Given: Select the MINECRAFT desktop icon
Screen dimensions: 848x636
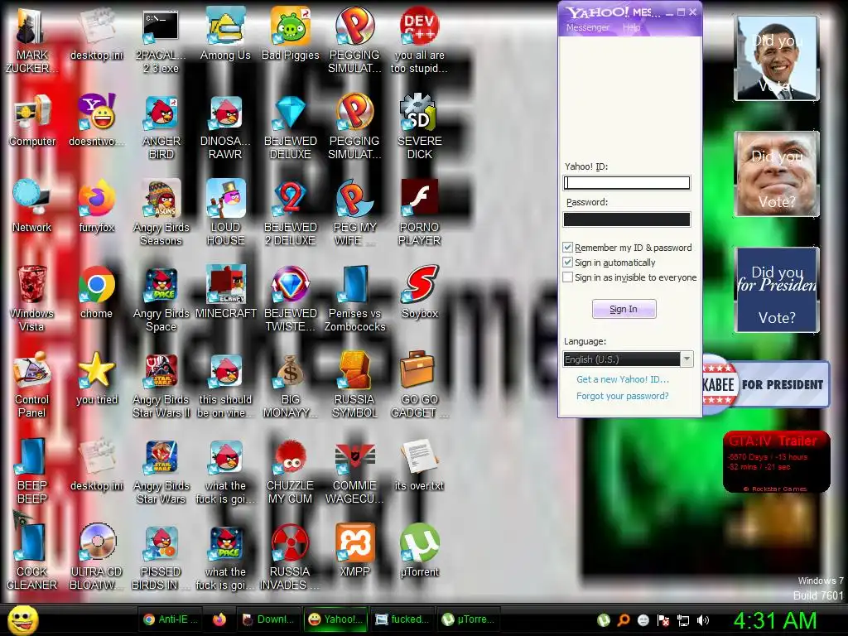Looking at the screenshot, I should pos(225,292).
